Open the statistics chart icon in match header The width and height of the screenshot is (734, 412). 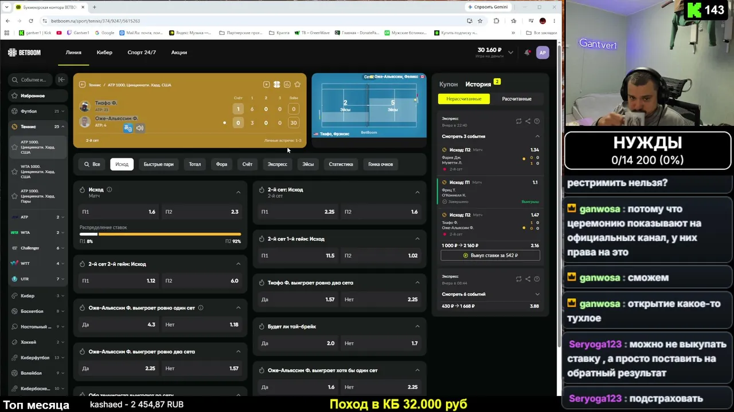pos(287,85)
